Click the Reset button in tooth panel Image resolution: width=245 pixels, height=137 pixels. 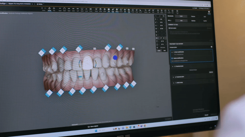tap(165, 51)
